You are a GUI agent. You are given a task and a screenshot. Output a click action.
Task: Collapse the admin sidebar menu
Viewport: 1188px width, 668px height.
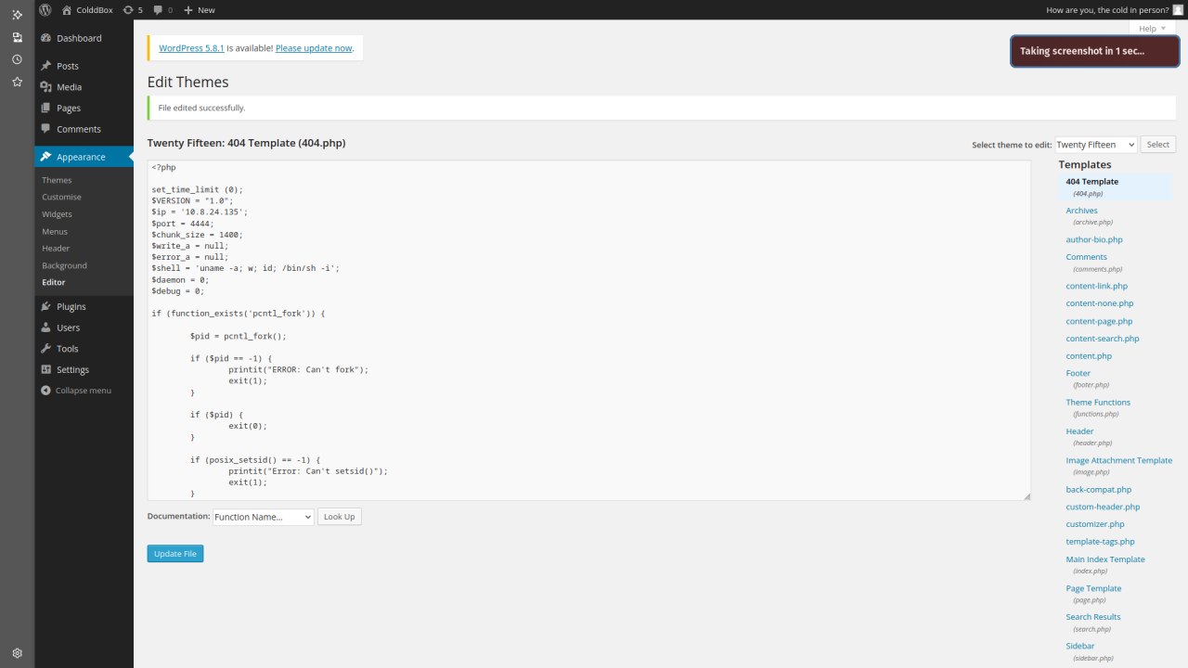click(76, 391)
